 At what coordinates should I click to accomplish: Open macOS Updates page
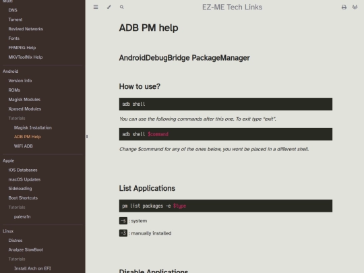click(x=24, y=179)
